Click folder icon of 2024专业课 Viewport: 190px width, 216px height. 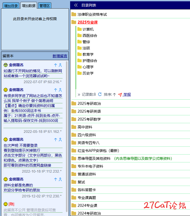[74, 205]
